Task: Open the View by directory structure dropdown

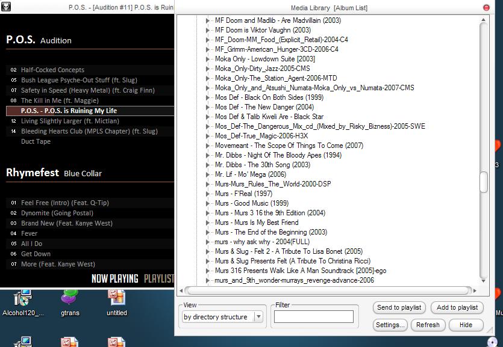Action: click(x=223, y=317)
